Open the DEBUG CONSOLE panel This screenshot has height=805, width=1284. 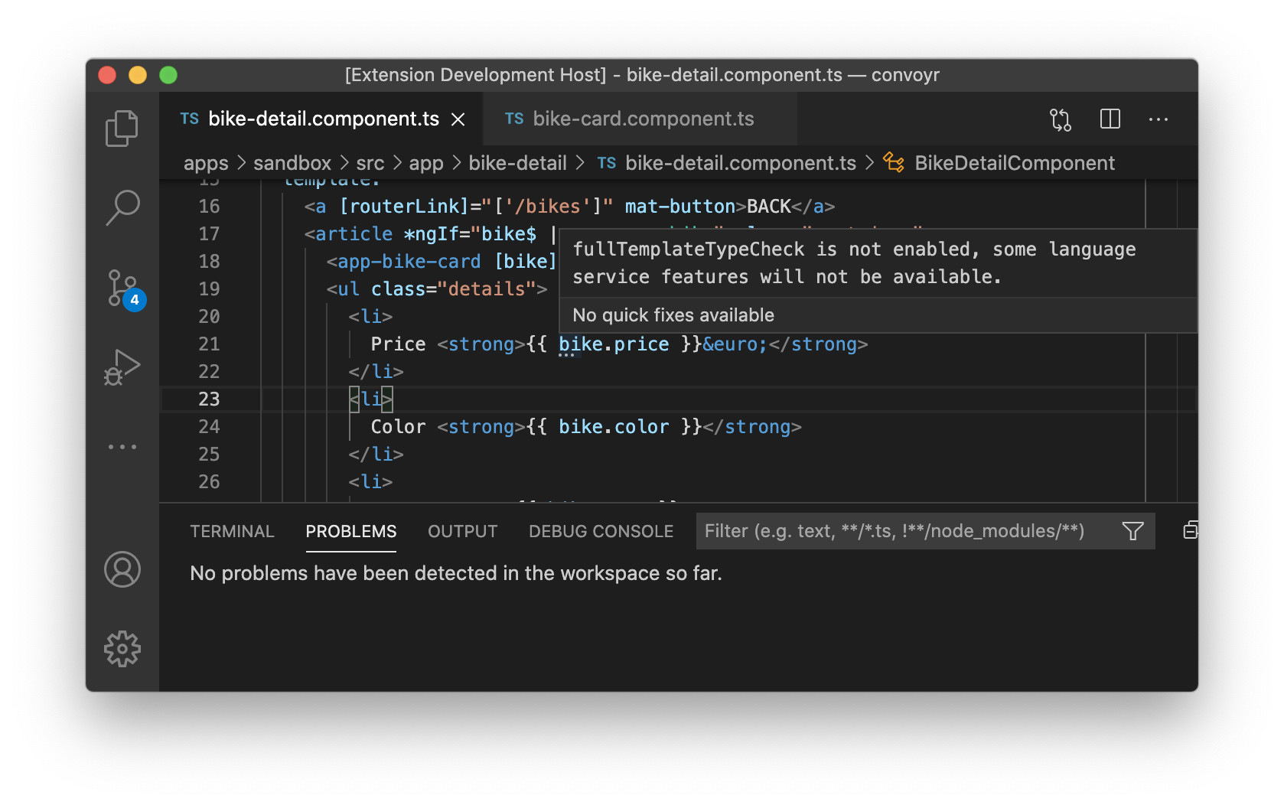tap(601, 531)
